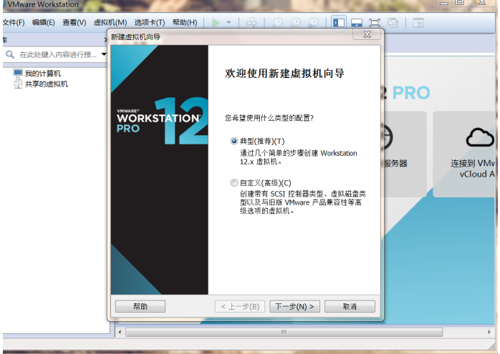Click the cloud icon for vCloud Air

(480, 137)
